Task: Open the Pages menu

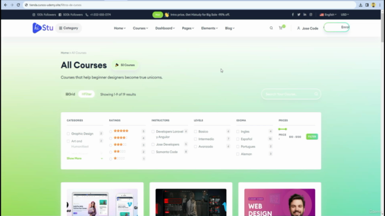Action: (x=188, y=28)
